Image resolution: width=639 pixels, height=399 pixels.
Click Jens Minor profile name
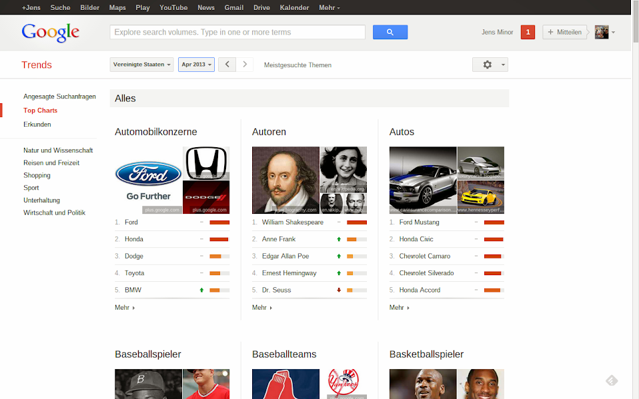pos(497,32)
